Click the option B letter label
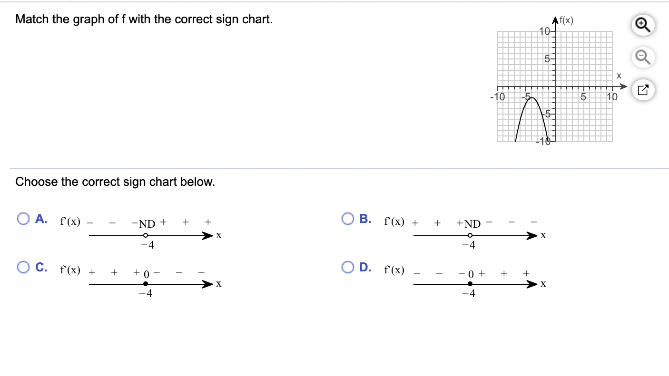 tap(365, 219)
